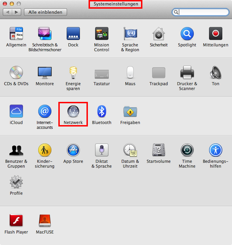
Task: Click the Alle einblenden button
Action: pyautogui.click(x=45, y=12)
